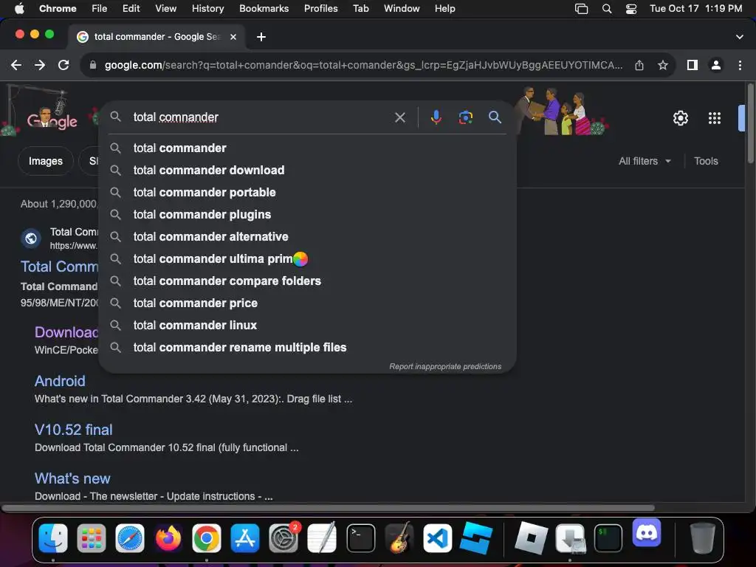This screenshot has height=567, width=756.
Task: Click the Google doodle logo
Action: coord(52,120)
